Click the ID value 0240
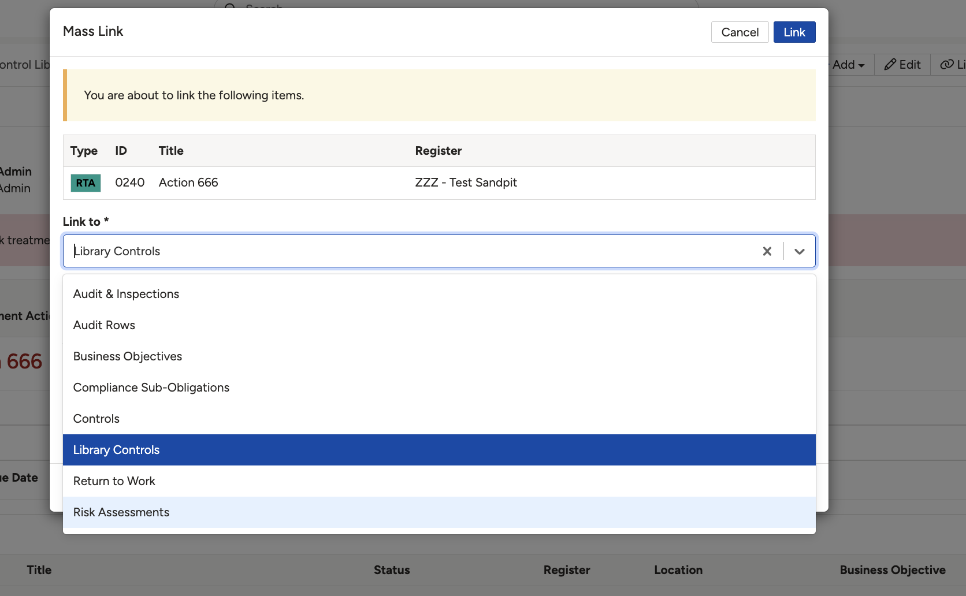Viewport: 966px width, 596px height. 130,182
